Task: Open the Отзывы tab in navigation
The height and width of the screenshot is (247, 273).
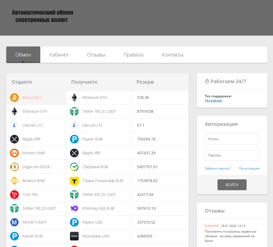Action: [x=96, y=55]
